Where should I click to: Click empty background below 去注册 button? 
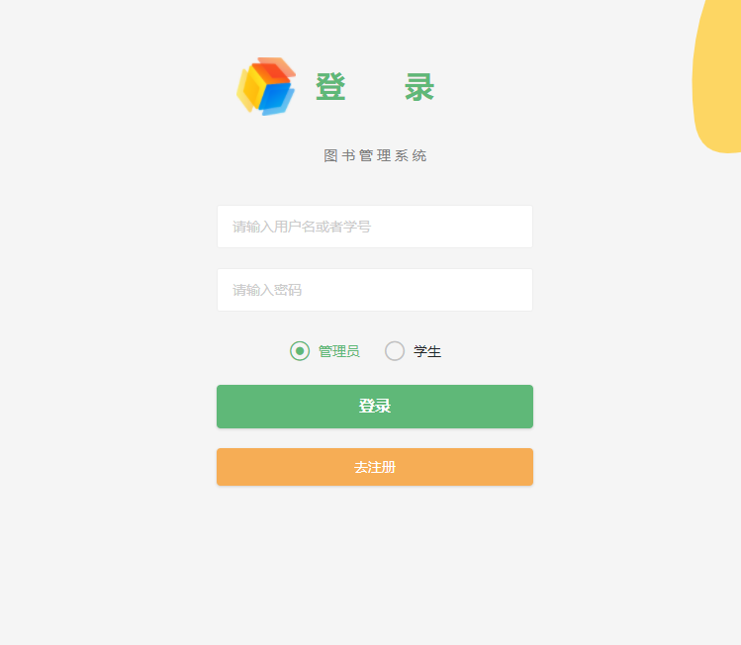click(375, 558)
